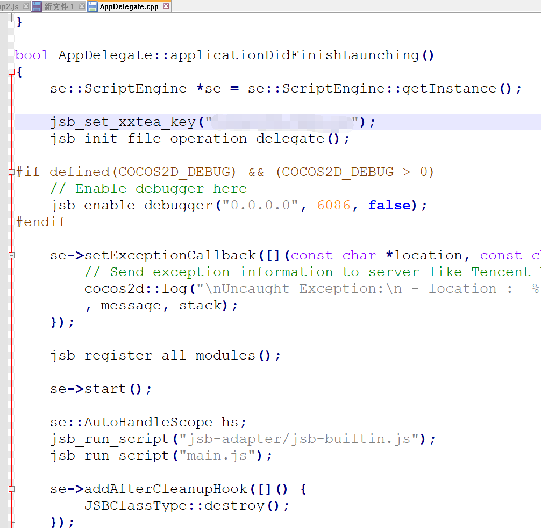Image resolution: width=541 pixels, height=528 pixels.
Task: Click 'cocos2d::log' call
Action: click(x=136, y=288)
